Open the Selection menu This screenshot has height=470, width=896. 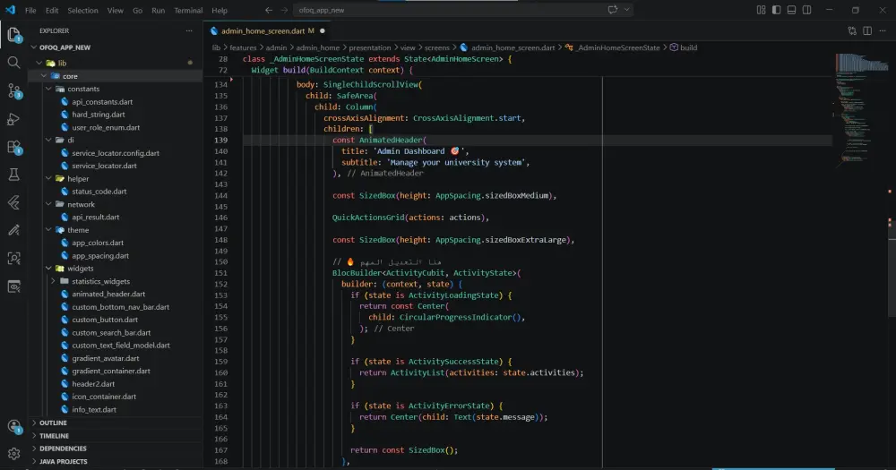pos(82,10)
